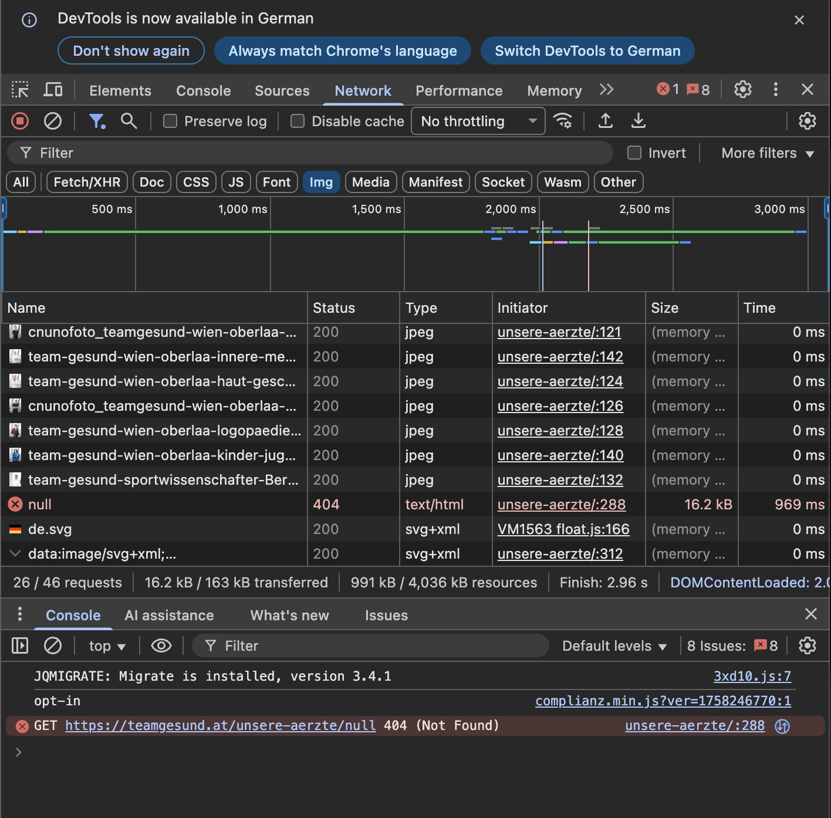
Task: Open network search magnifier
Action: 129,121
